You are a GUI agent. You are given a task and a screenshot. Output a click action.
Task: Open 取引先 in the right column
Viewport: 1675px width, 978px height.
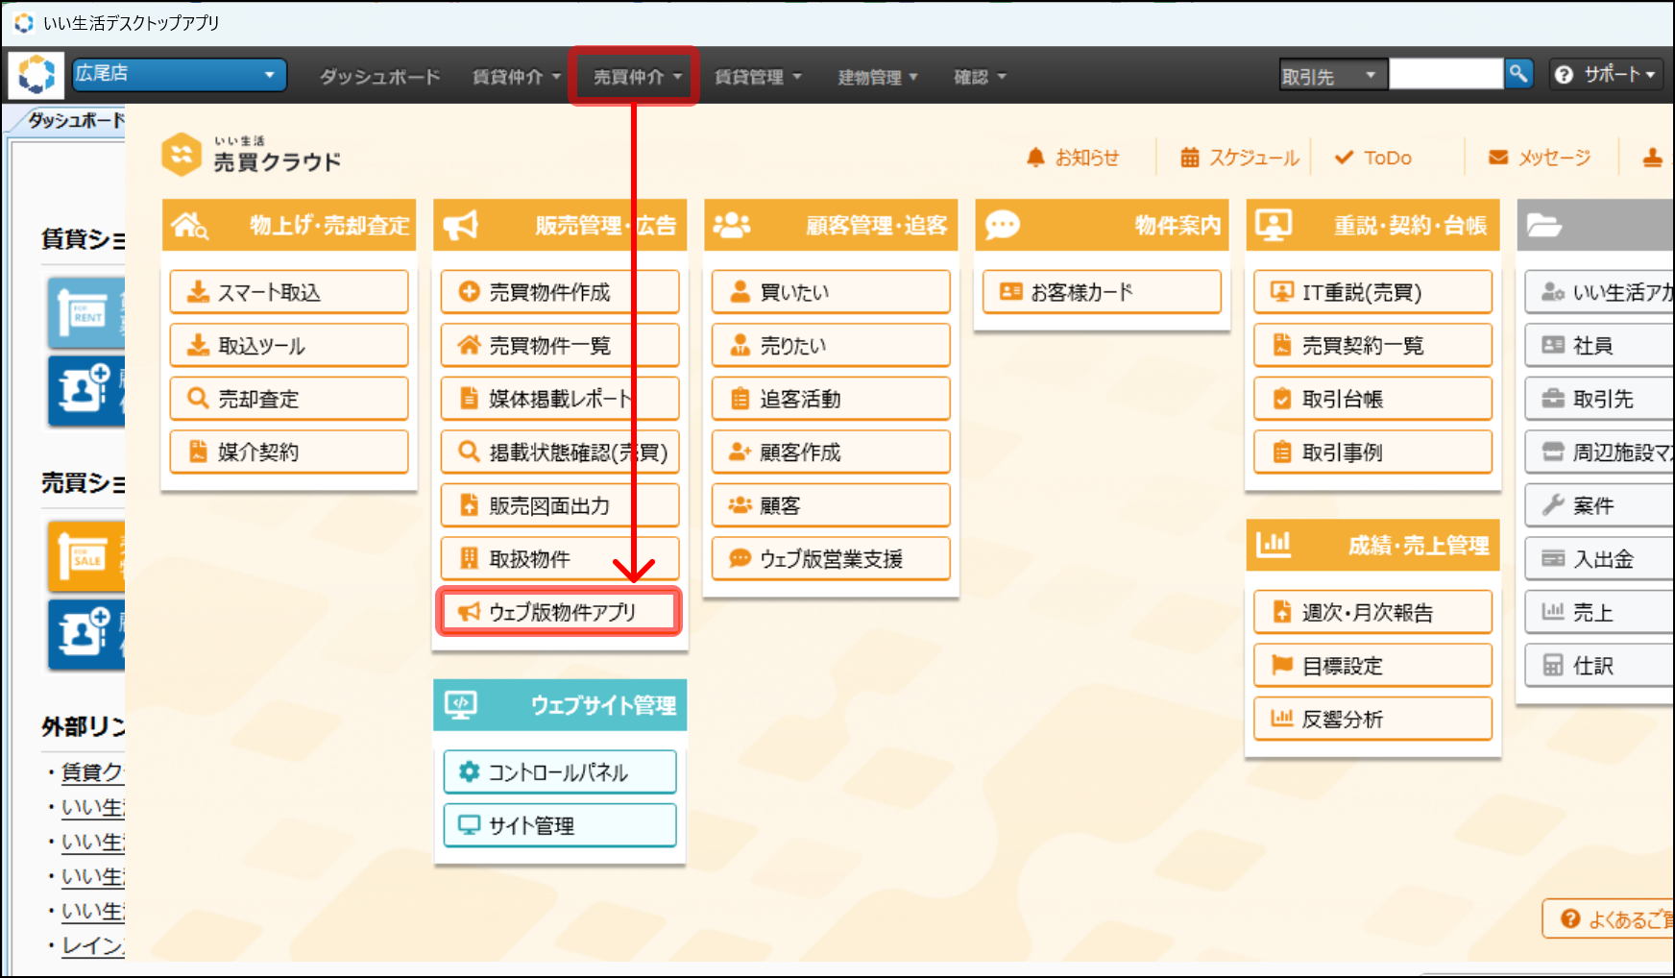(x=1599, y=399)
